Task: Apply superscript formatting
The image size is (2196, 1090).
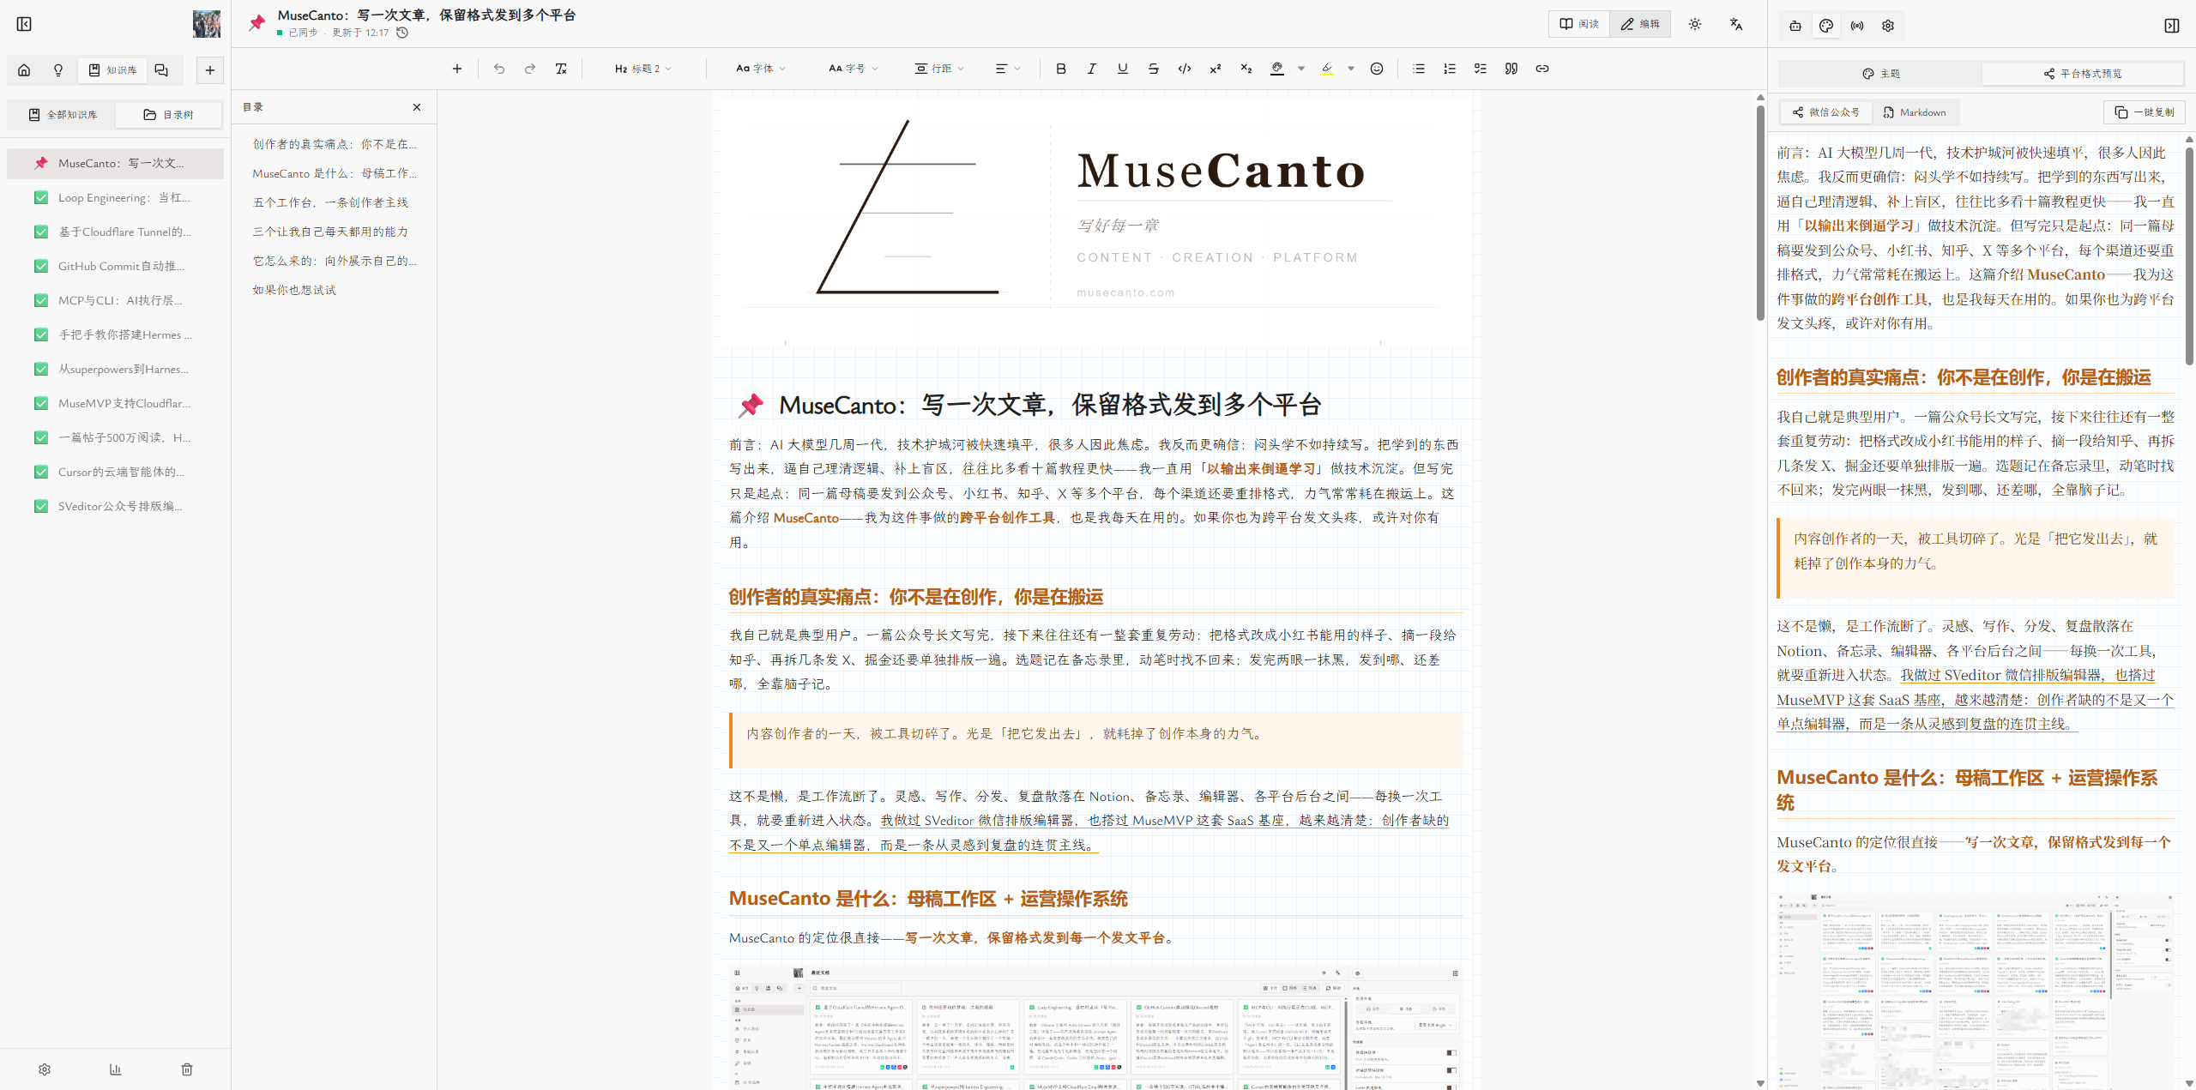Action: 1216,69
